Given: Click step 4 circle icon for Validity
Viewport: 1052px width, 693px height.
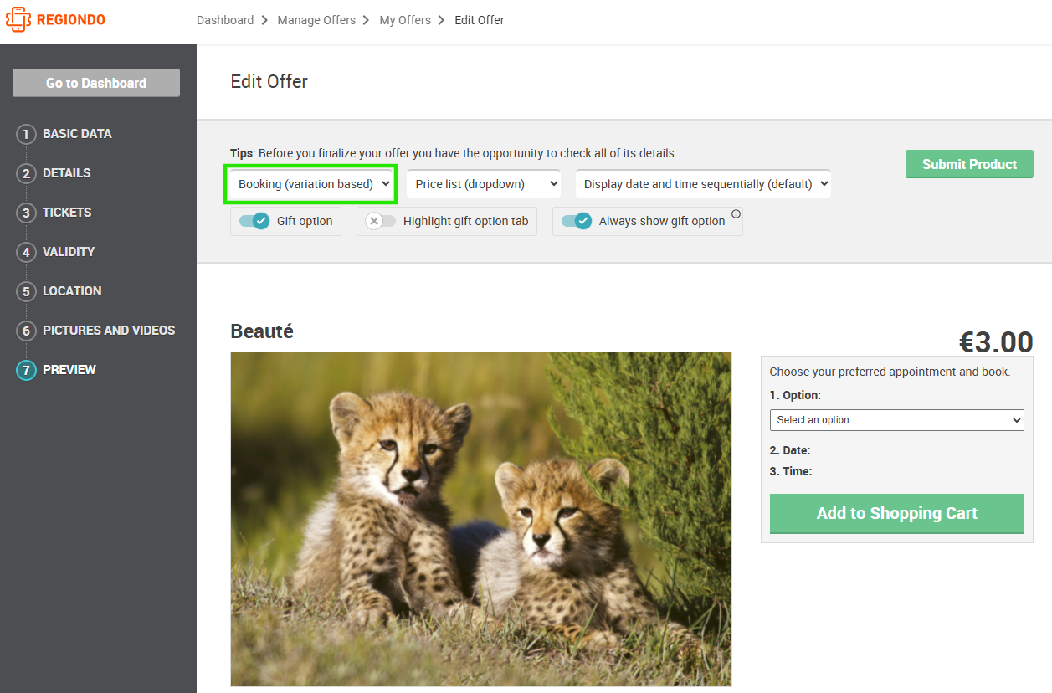Looking at the screenshot, I should click(x=26, y=252).
